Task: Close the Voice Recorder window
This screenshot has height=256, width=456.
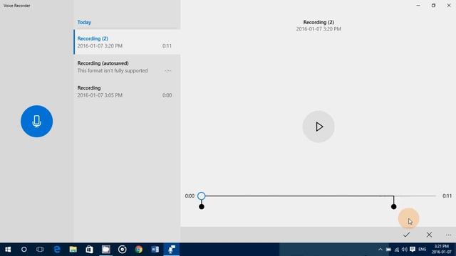Action: point(449,5)
